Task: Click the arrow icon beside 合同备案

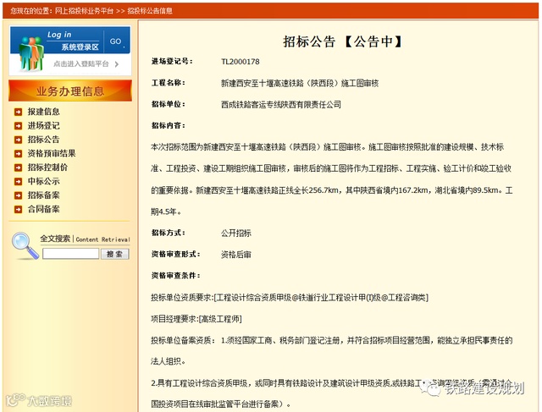Action: pos(18,210)
